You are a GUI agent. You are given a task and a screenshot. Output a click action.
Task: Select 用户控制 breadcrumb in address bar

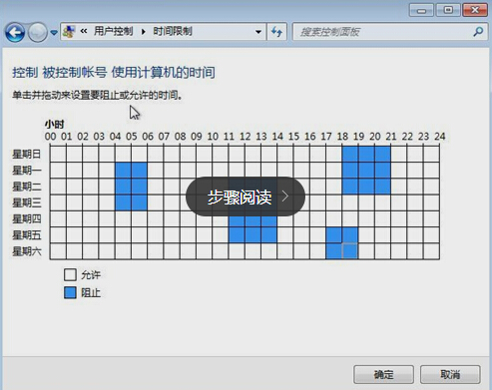click(114, 32)
